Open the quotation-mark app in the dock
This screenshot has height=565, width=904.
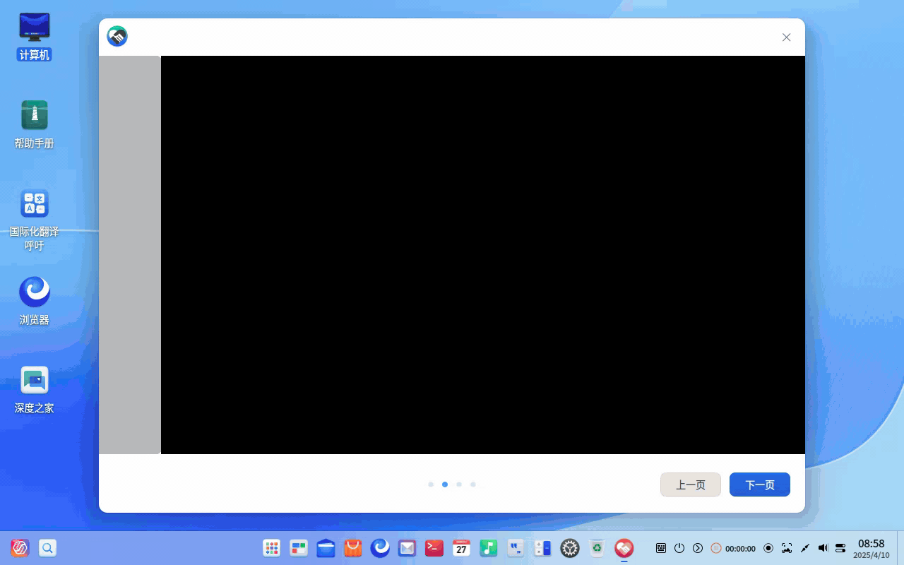pyautogui.click(x=516, y=548)
